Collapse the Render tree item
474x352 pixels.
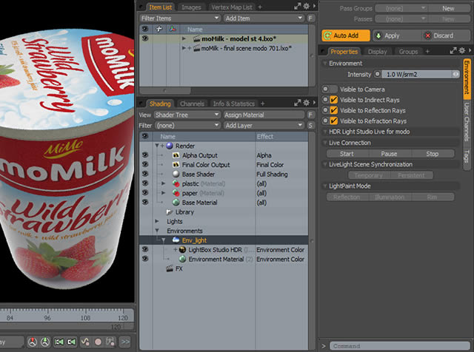pos(157,146)
